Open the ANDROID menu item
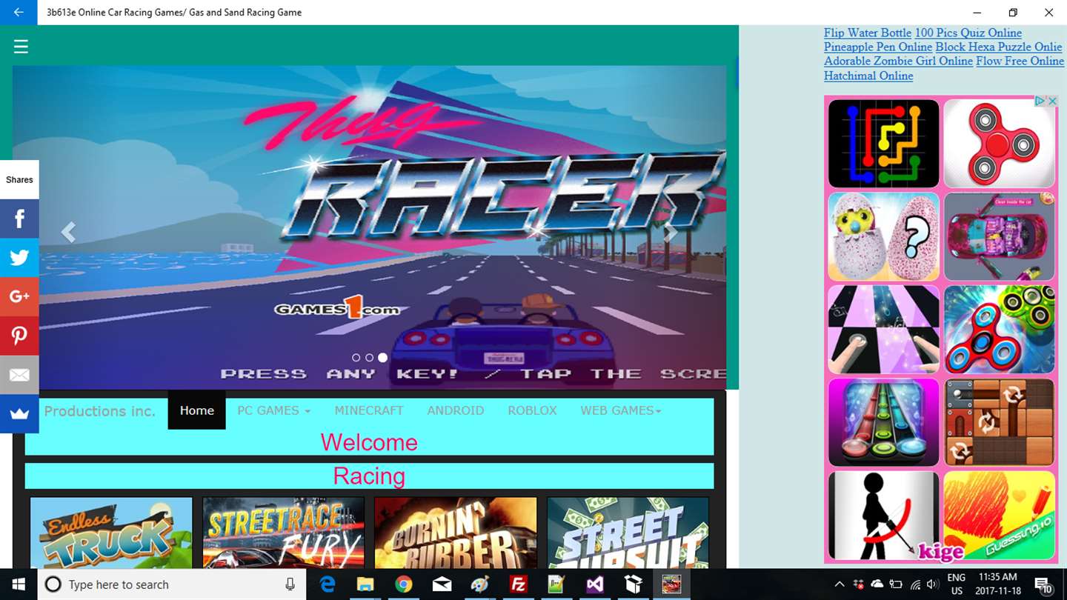1067x600 pixels. [455, 410]
